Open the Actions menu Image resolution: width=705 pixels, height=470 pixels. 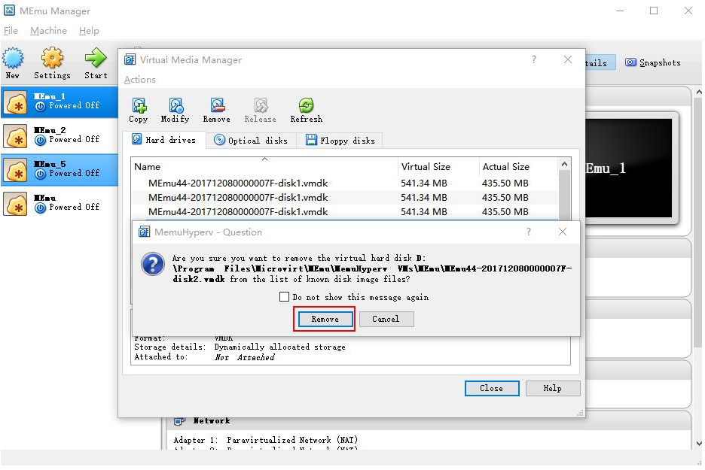point(140,80)
